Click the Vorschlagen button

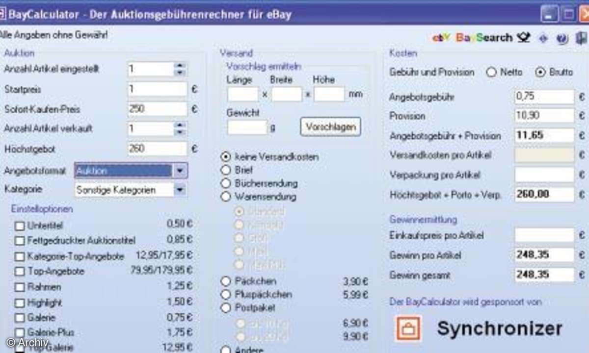[330, 126]
